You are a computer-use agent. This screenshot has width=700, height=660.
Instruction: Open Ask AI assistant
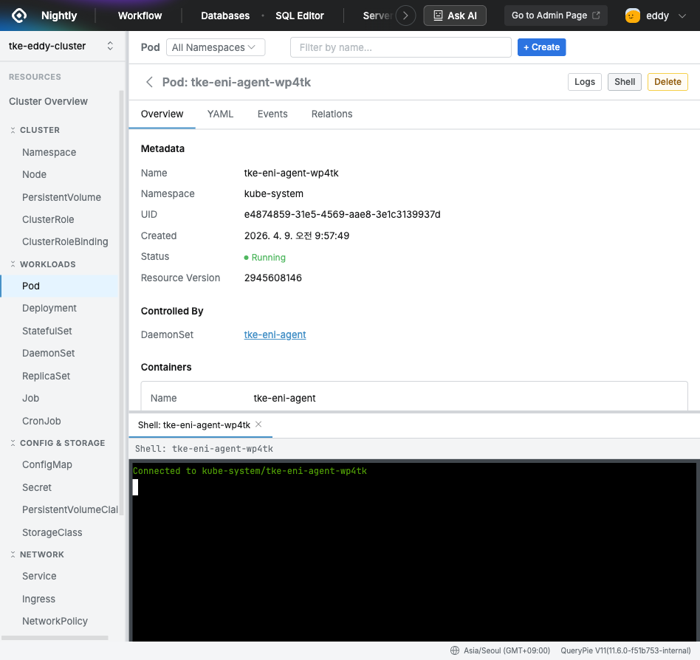click(455, 16)
